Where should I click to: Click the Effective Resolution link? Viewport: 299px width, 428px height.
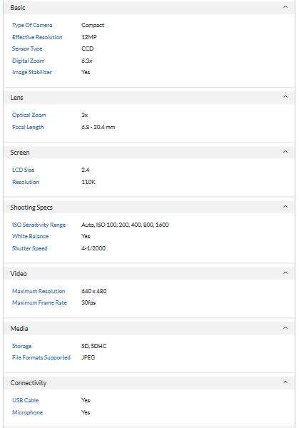[x=37, y=37]
